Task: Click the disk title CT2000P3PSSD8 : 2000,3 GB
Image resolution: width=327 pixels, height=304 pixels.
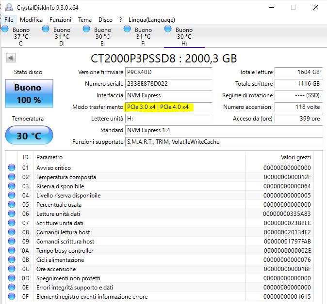Action: point(163,59)
